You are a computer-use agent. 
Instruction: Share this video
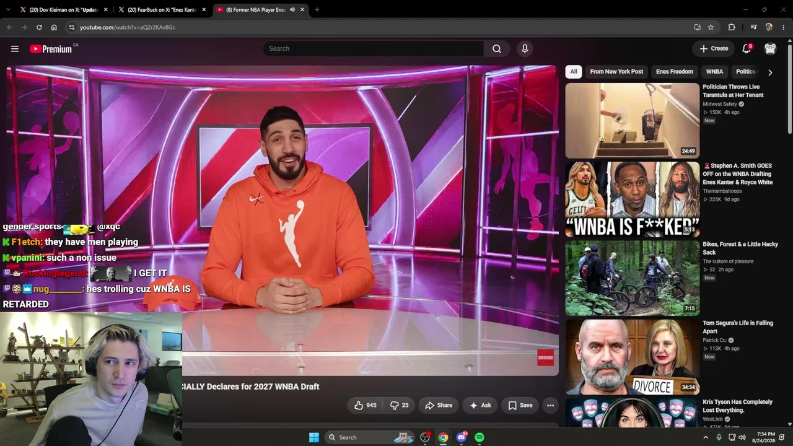439,405
